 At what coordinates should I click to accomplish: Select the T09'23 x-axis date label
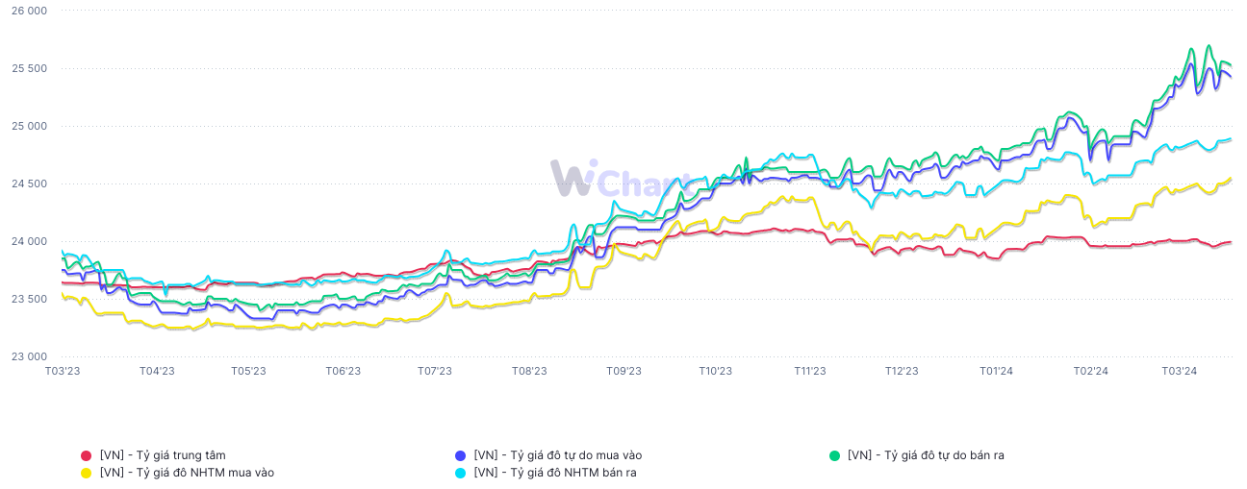coord(623,371)
